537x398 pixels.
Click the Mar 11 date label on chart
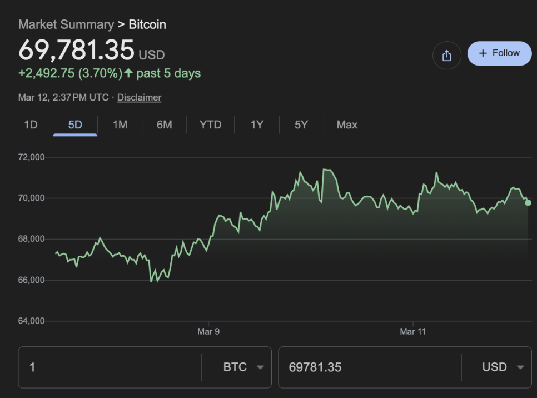click(412, 331)
